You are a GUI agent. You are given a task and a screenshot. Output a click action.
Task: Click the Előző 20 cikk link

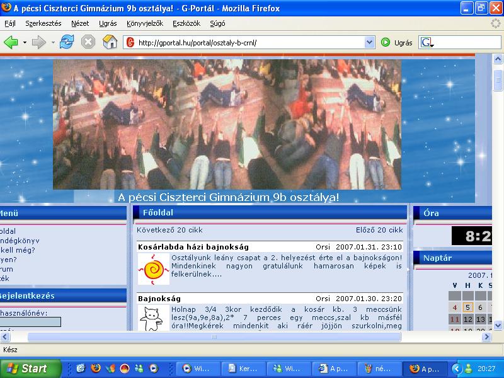[x=379, y=230]
